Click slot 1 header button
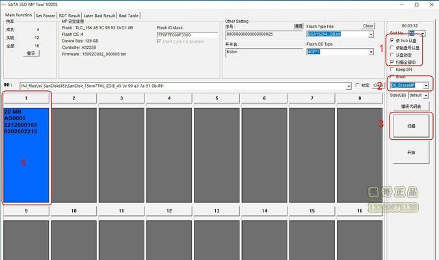Viewport: 439px width, 260px height. coord(26,98)
